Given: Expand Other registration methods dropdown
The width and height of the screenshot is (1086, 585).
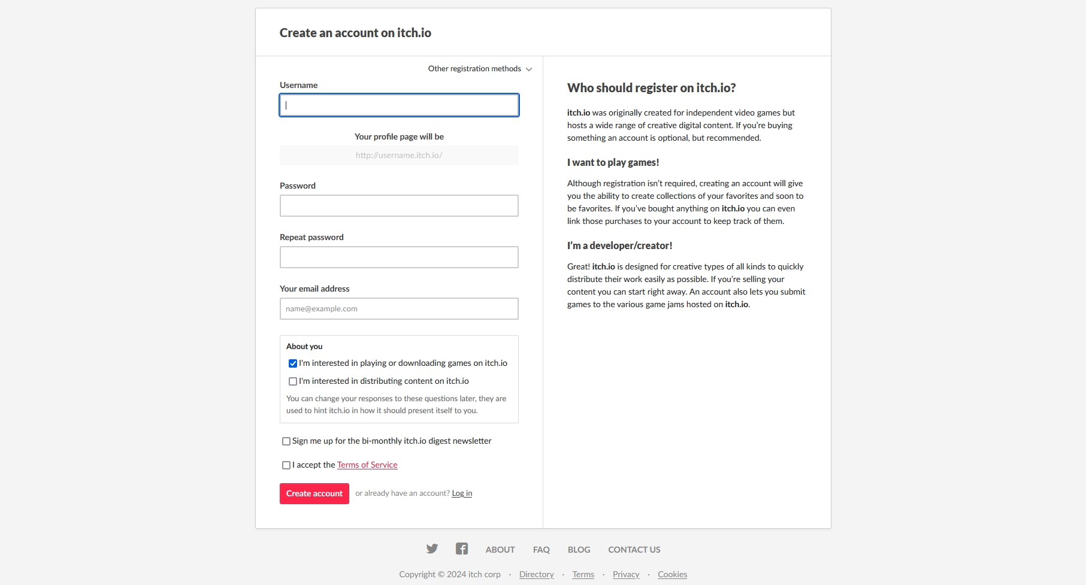Looking at the screenshot, I should coord(480,69).
